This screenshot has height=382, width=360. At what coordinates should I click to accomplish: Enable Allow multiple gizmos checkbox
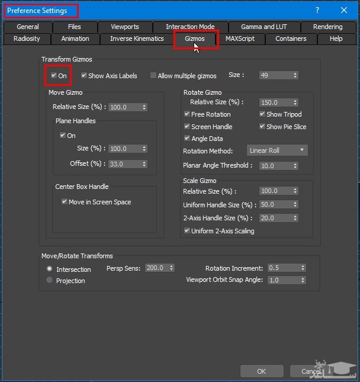tap(153, 76)
